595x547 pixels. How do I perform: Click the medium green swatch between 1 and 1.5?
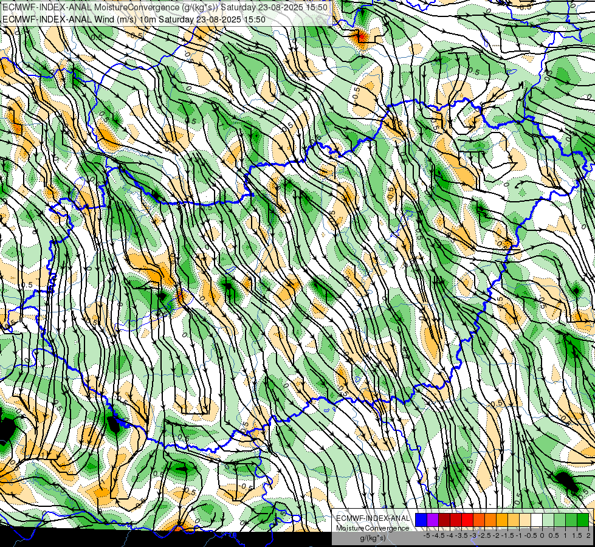point(571,520)
